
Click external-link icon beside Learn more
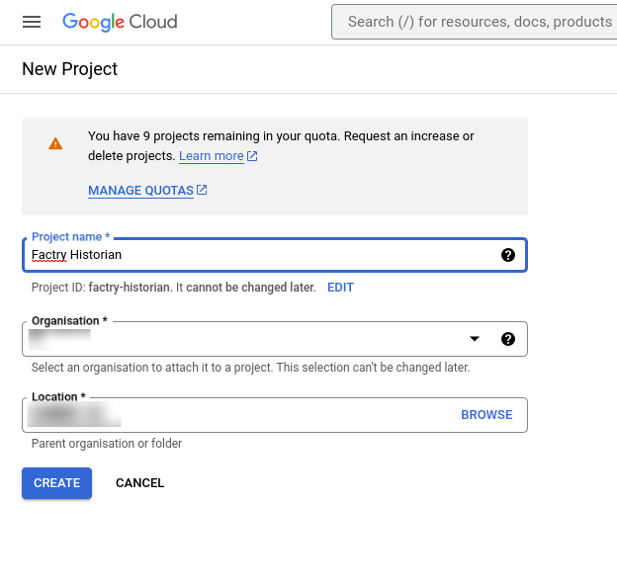[x=252, y=156]
